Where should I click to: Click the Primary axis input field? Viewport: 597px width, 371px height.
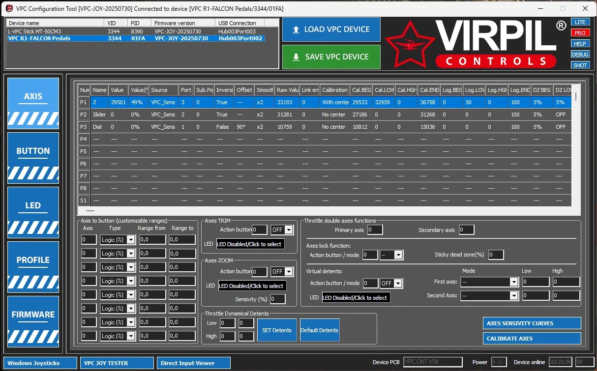pyautogui.click(x=375, y=230)
